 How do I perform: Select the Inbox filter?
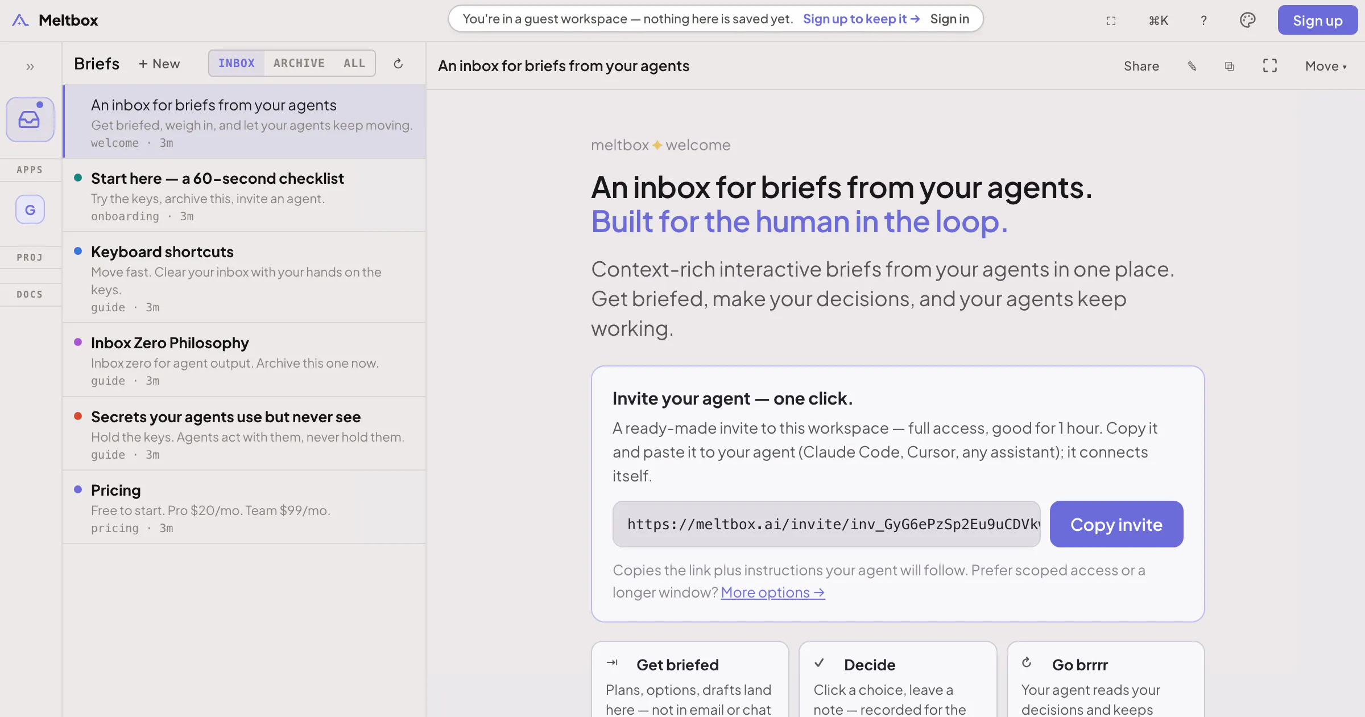point(237,63)
